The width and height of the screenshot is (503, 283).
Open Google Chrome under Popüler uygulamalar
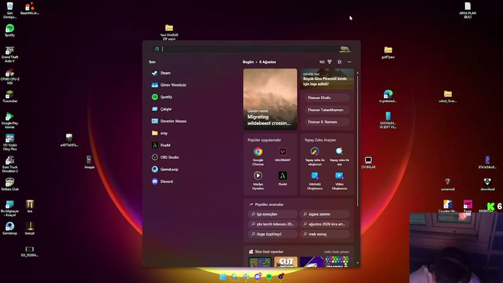click(258, 156)
